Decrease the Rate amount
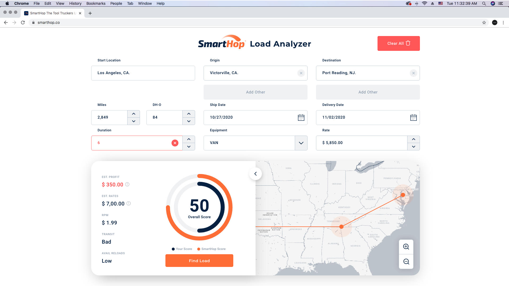Viewport: 509px width, 286px height. point(414,147)
